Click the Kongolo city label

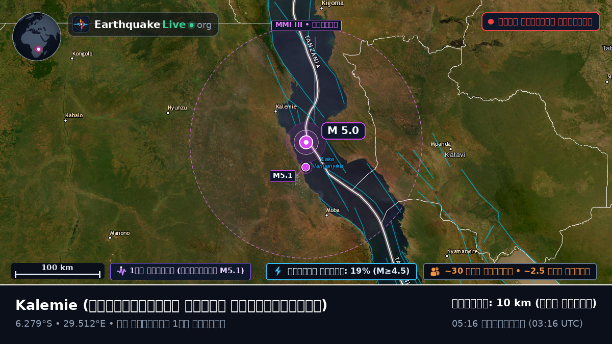pyautogui.click(x=83, y=54)
